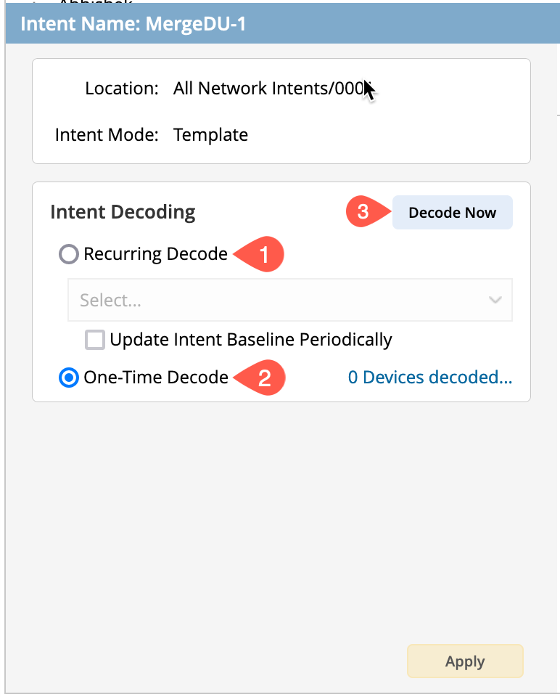Image resolution: width=560 pixels, height=697 pixels.
Task: Click the Intent Decoding section heading
Action: tap(123, 213)
